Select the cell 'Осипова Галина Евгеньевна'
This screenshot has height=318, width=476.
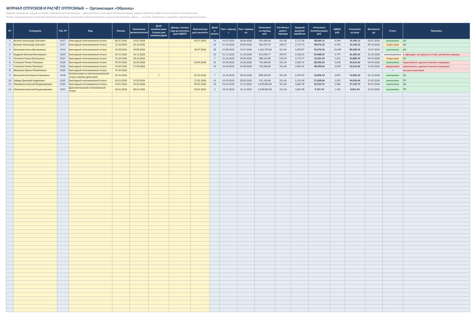35,59
